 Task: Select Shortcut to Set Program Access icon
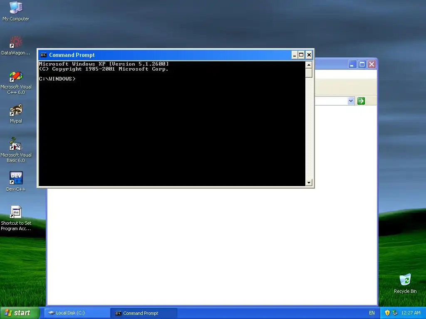[x=16, y=218]
